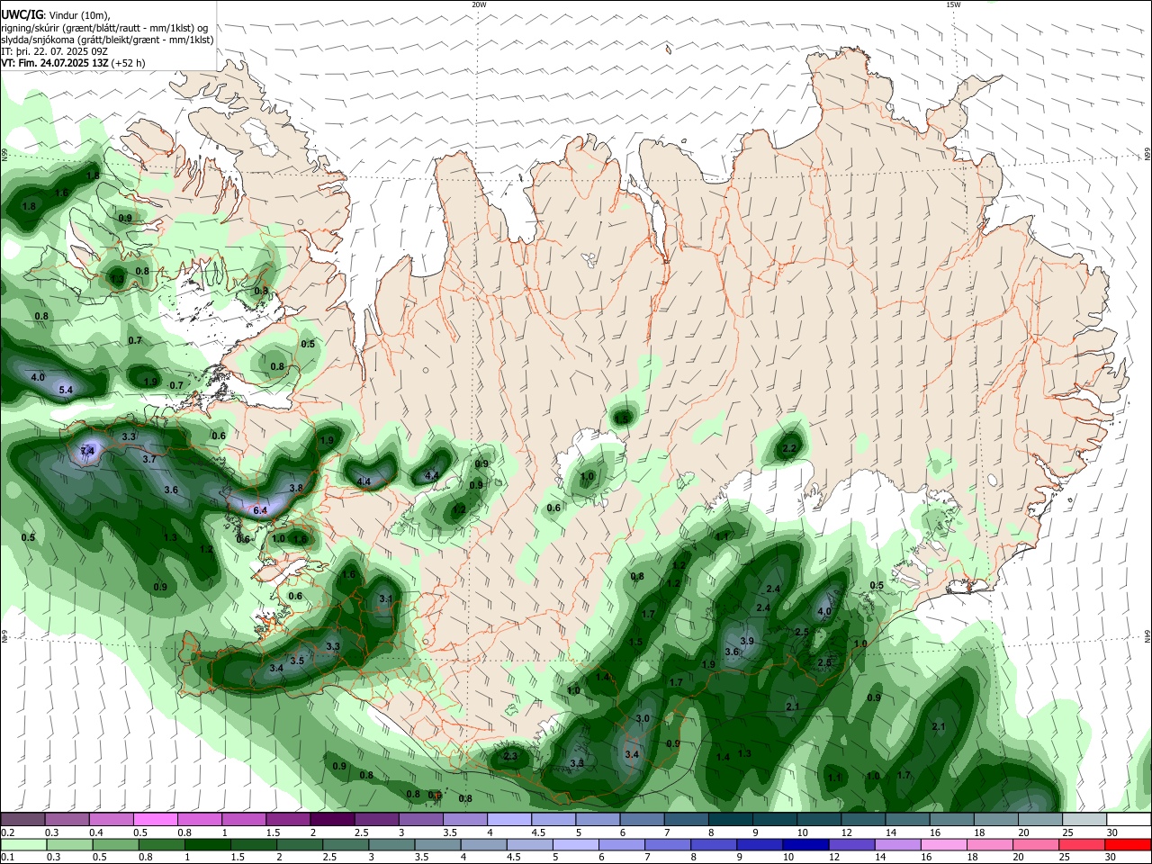The width and height of the screenshot is (1152, 864).
Task: Click the 7.4 precipitation value on the map
Action: coord(87,451)
